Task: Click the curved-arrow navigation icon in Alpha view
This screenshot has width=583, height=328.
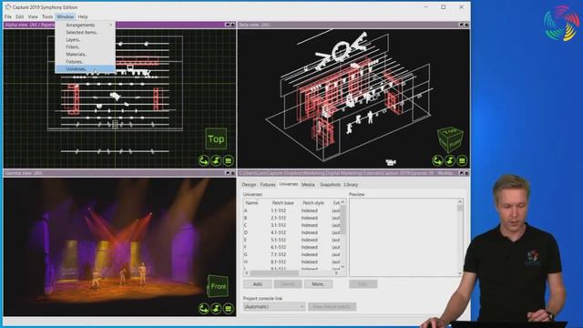Action: click(203, 160)
